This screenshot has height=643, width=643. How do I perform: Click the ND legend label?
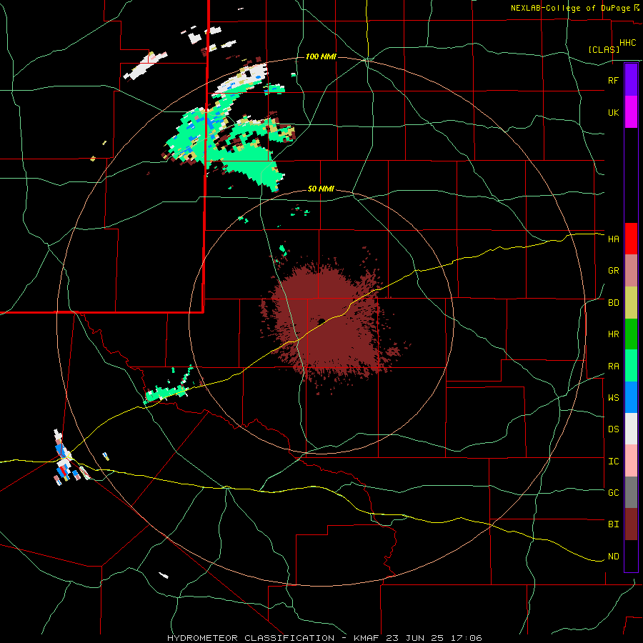pyautogui.click(x=614, y=557)
